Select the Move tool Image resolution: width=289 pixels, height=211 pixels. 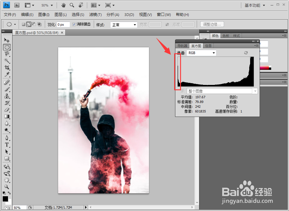click(x=7, y=40)
